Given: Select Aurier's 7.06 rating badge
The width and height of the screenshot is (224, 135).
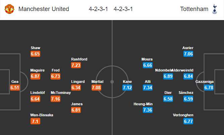Looking at the screenshot, I should [x=188, y=54].
